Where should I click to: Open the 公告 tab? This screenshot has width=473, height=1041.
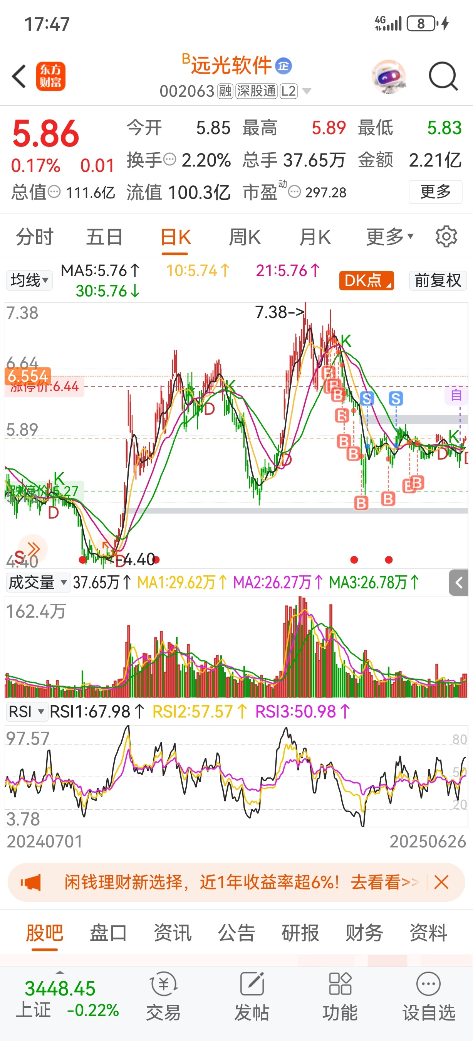coord(236,933)
